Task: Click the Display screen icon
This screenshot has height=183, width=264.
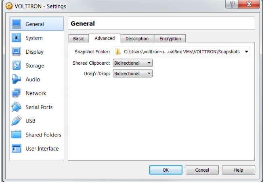Action: (x=16, y=52)
